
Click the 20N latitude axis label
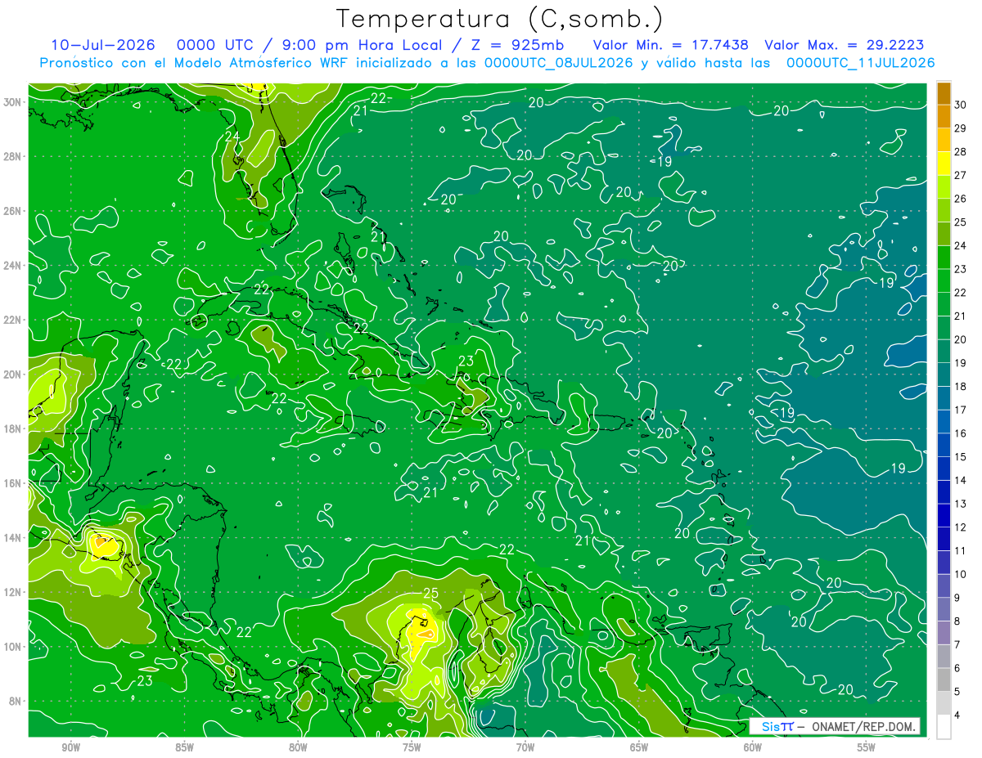[x=12, y=375]
